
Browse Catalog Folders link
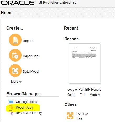click(x=27, y=102)
